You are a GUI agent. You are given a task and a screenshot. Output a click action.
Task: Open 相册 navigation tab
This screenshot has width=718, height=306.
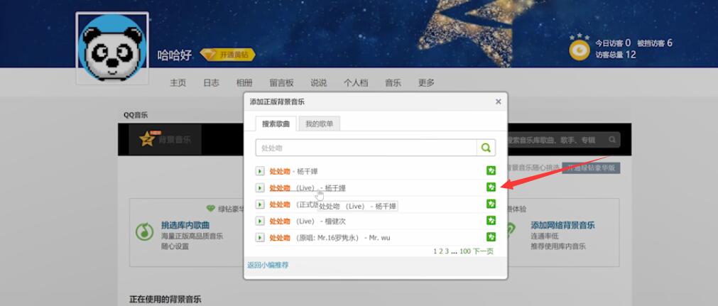click(x=244, y=83)
